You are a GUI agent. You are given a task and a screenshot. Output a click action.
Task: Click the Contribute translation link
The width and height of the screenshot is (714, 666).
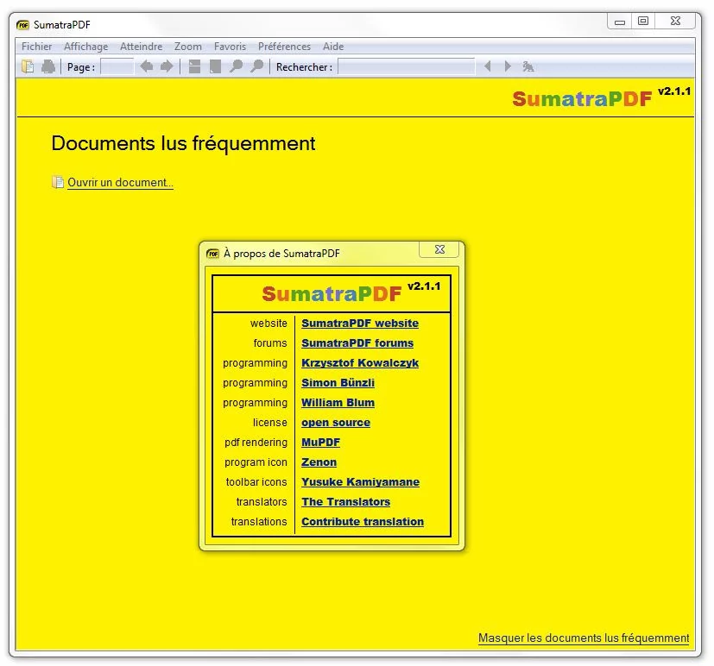363,522
